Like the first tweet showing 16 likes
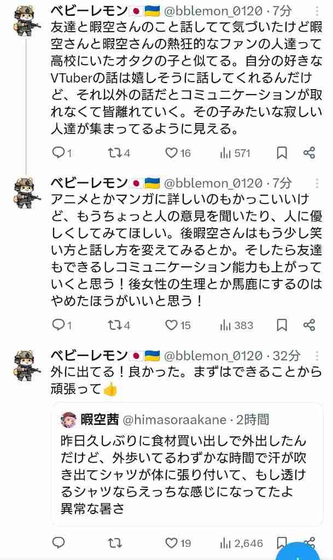333x560 pixels. tap(178, 153)
